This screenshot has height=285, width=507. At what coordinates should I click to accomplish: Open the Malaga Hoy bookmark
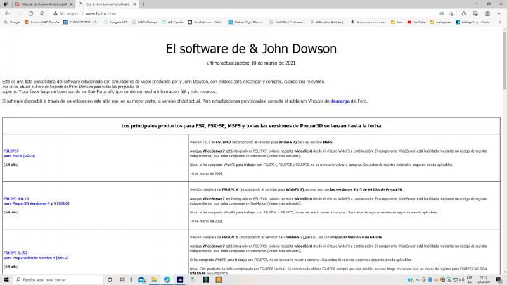473,22
